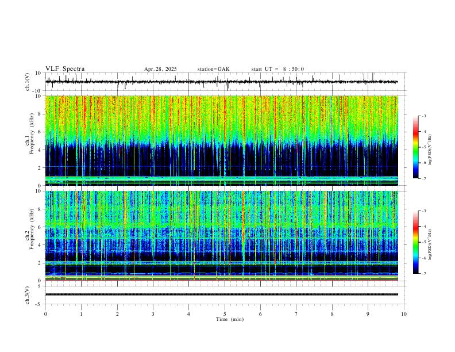
Task: Click the date 'Apr. 28, 2025'
Action: 160,69
